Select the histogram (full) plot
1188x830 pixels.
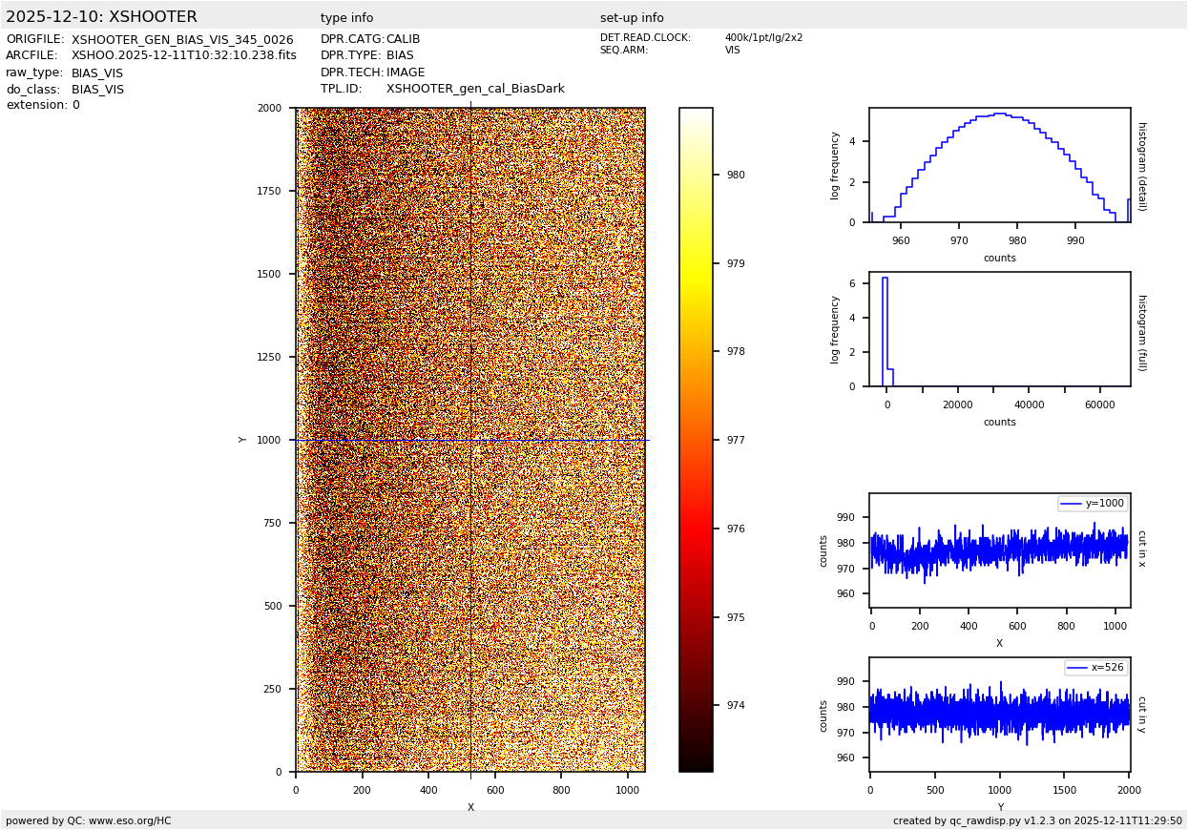point(999,329)
